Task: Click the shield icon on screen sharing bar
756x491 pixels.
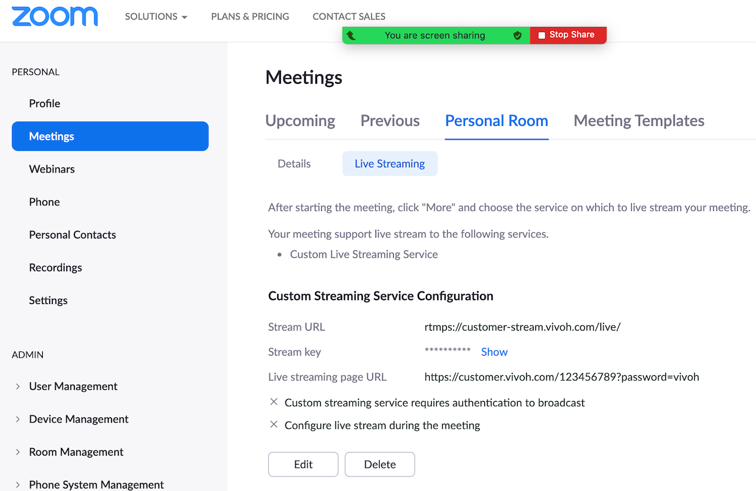Action: click(517, 35)
